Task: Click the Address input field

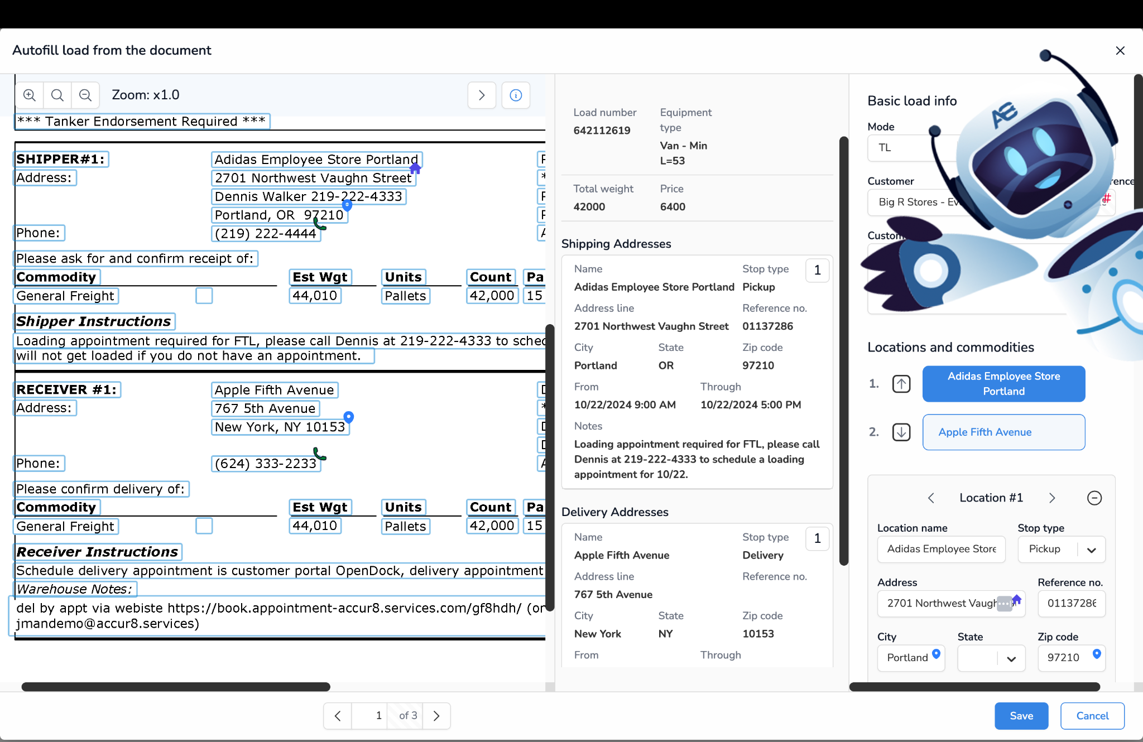Action: click(951, 604)
